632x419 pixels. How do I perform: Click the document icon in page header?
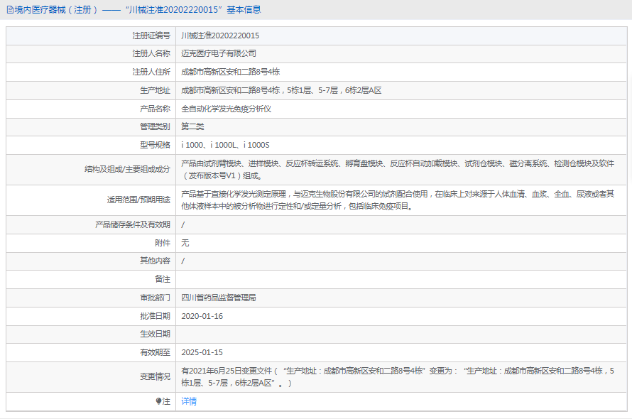[10, 10]
